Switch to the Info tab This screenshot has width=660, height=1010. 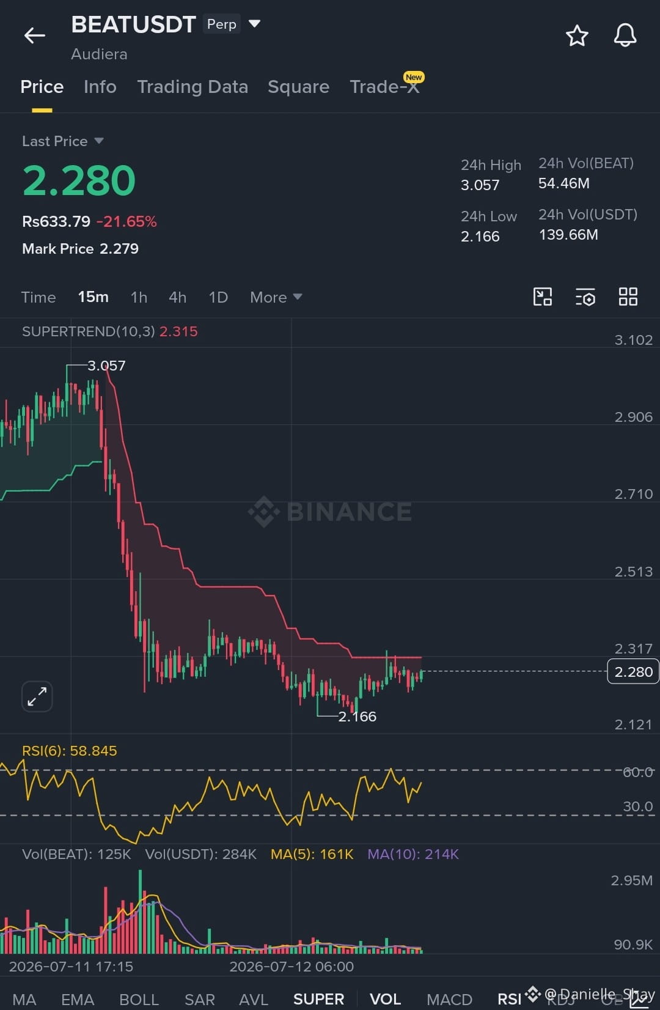point(100,87)
